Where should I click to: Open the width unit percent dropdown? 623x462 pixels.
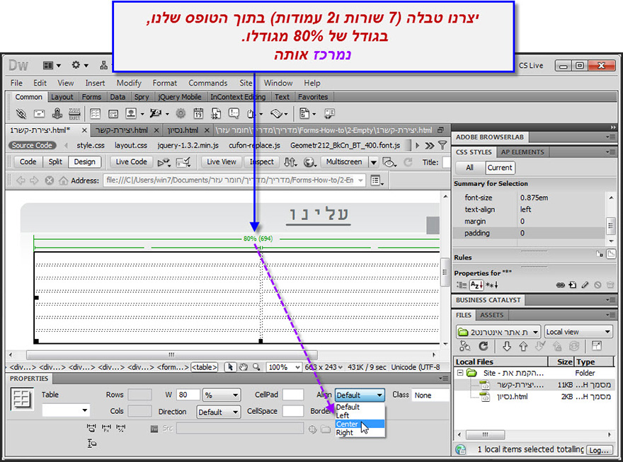point(222,395)
